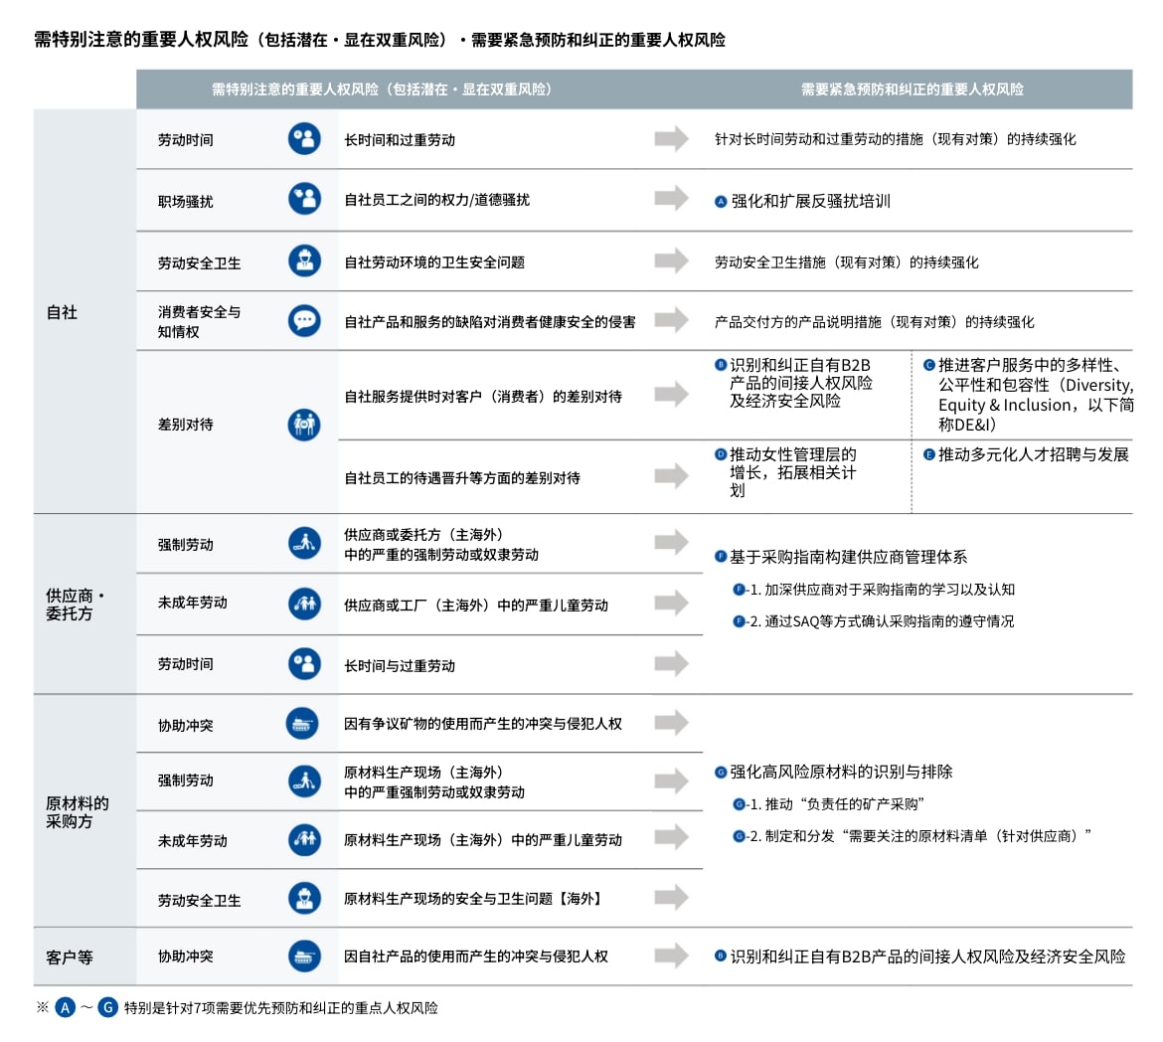Click the speech bubble icon for 消费者安全与知情权
Image resolution: width=1163 pixels, height=1042 pixels.
click(x=304, y=320)
